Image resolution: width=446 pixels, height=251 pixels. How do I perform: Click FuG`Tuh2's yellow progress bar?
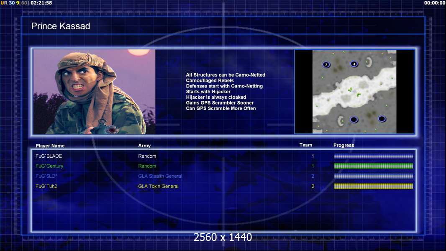click(x=373, y=186)
